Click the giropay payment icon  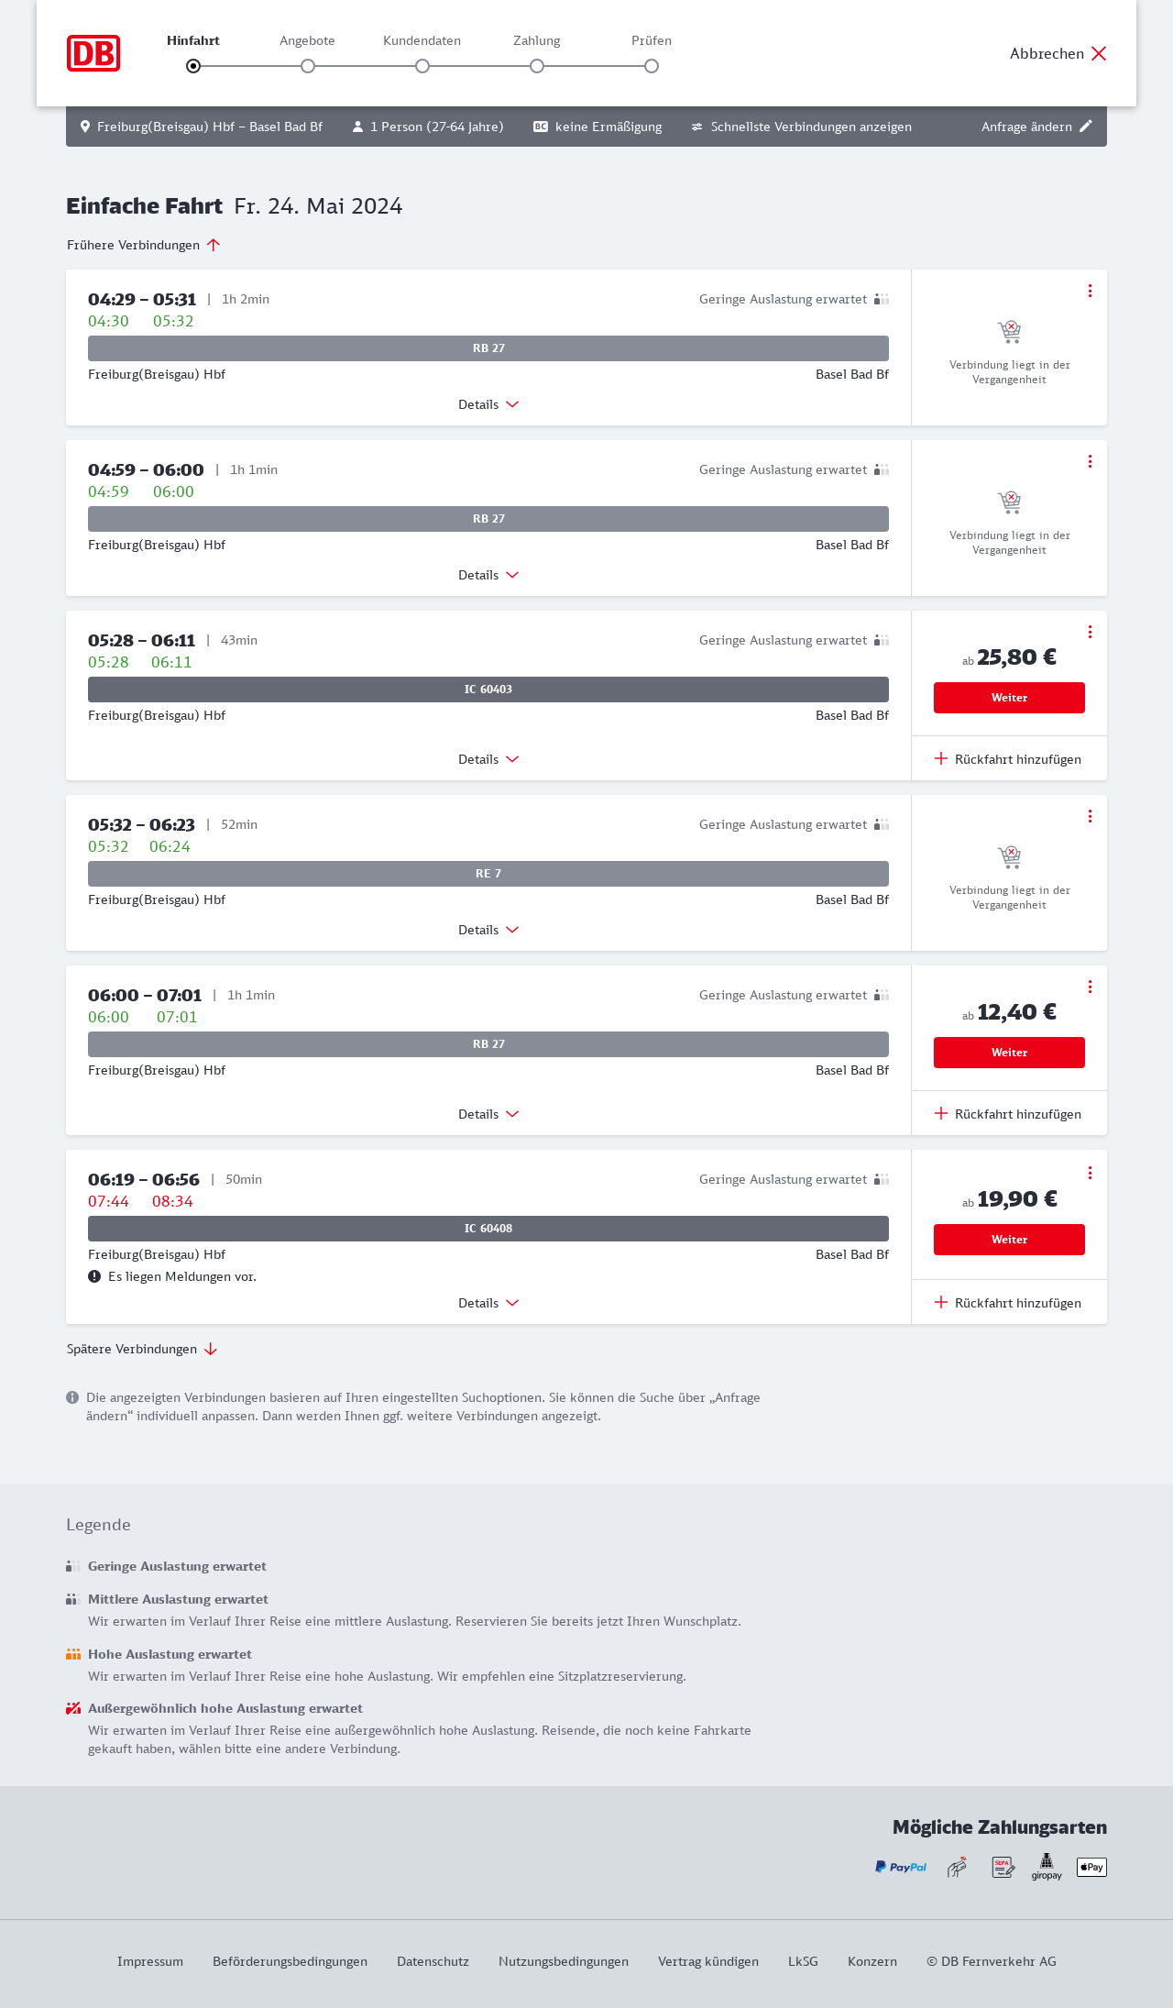[1047, 1867]
